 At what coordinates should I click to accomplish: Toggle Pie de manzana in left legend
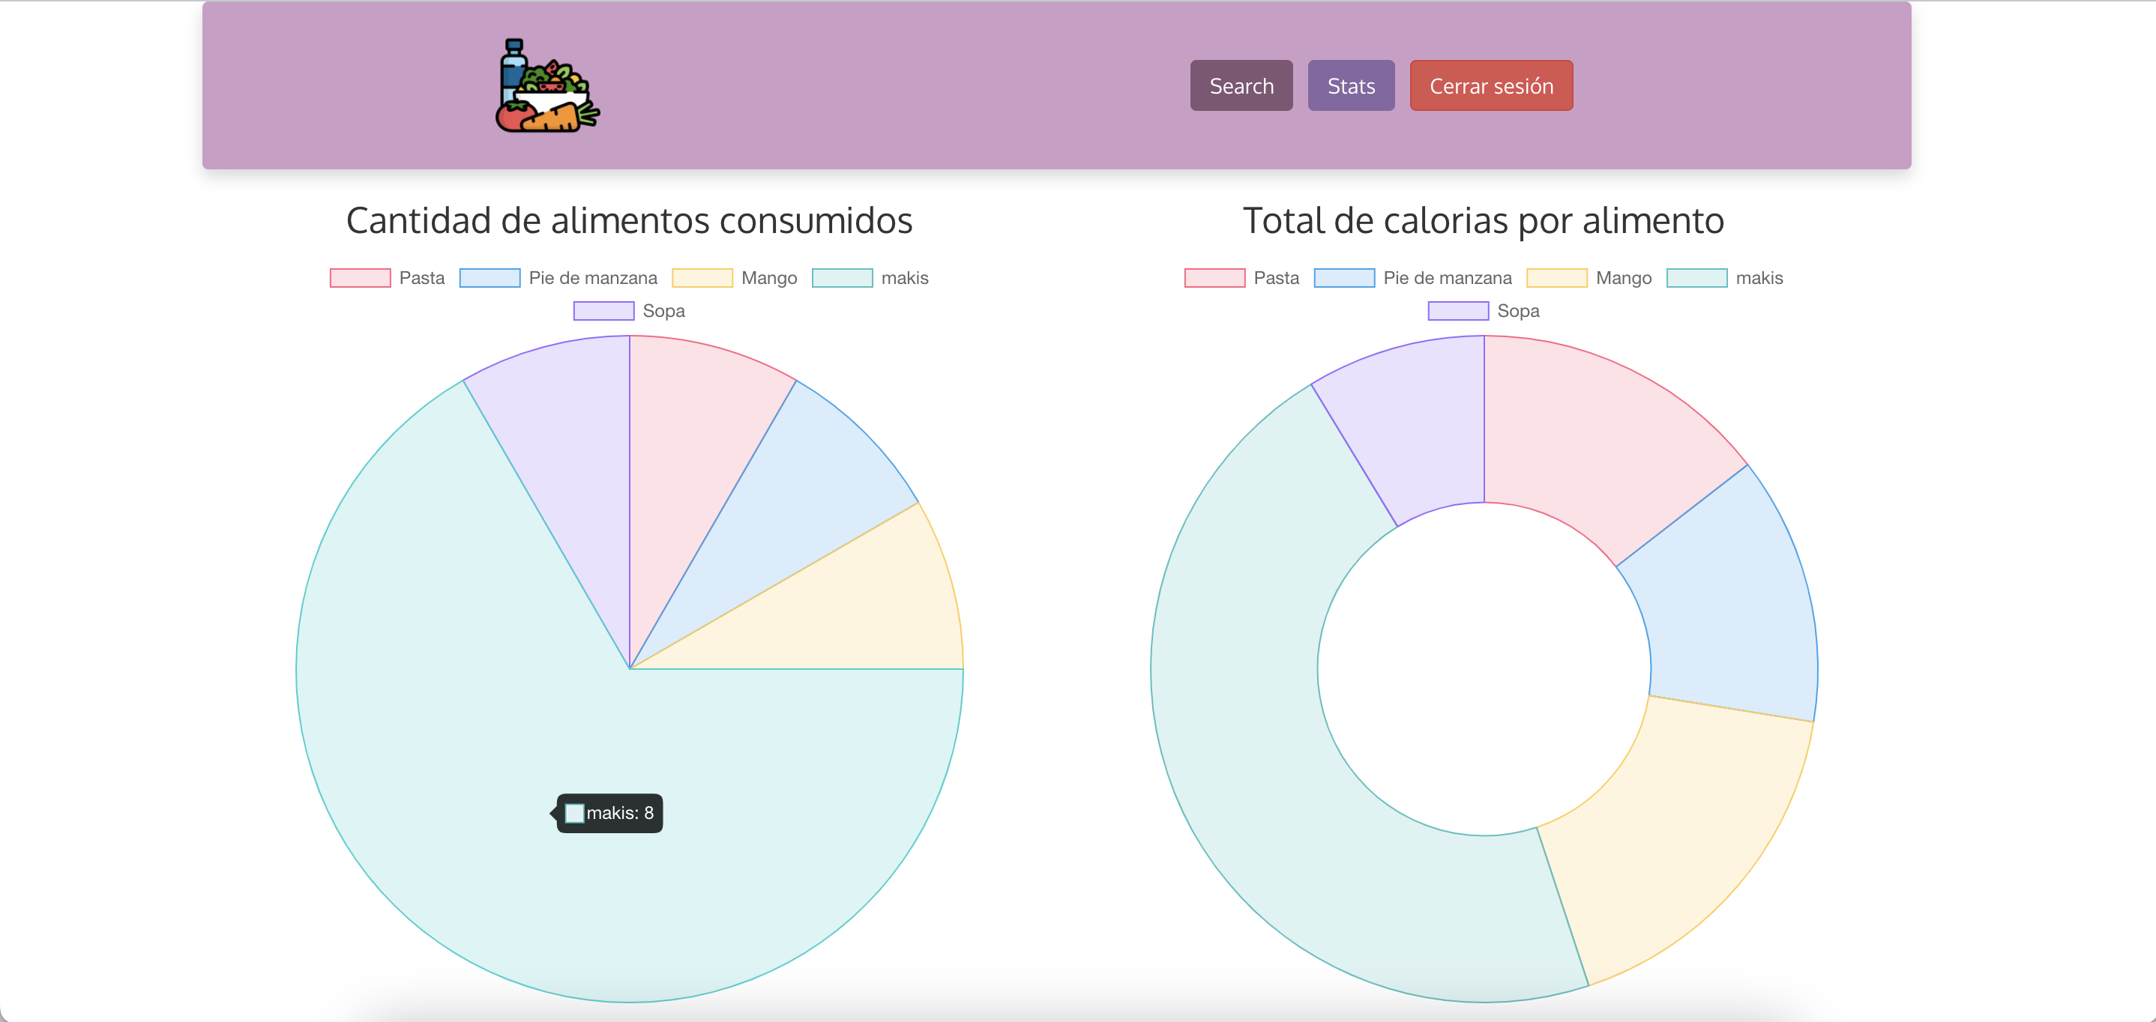pos(490,278)
